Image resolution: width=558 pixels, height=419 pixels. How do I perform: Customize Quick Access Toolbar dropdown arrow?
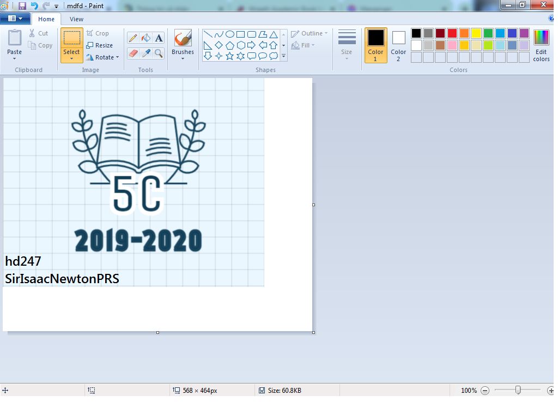tap(56, 6)
